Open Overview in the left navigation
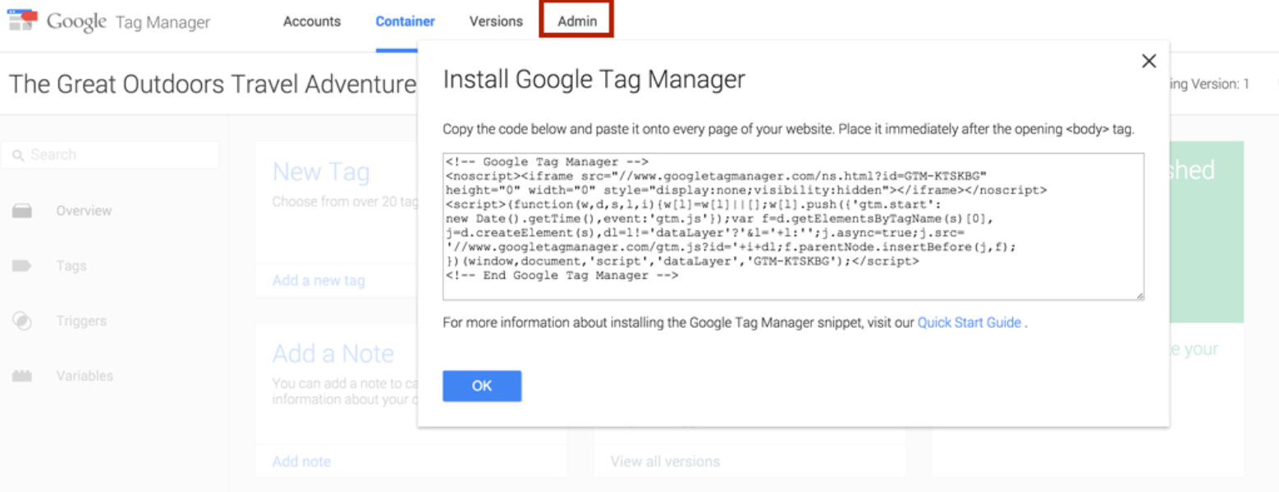Image resolution: width=1279 pixels, height=492 pixels. pos(84,211)
